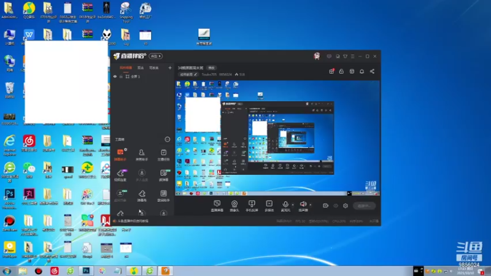Expand the microphone options arrow

[x=293, y=205]
